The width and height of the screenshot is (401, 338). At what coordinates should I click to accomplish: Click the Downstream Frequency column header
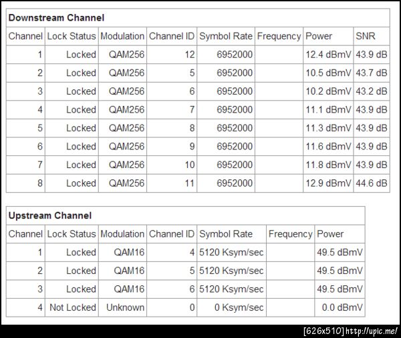[x=279, y=36]
